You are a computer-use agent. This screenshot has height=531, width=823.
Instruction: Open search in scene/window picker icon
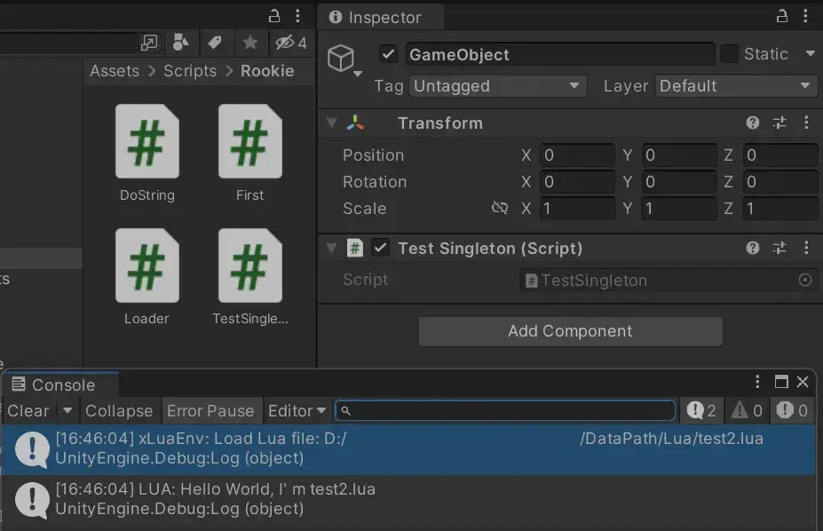click(149, 43)
